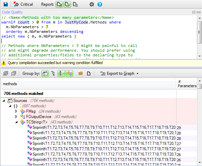Click the 'methods' column header
202x166 pixels.
coord(10,84)
